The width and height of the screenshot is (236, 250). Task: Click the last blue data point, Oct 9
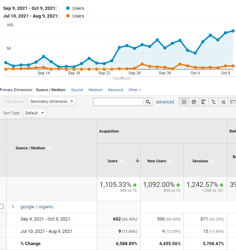(233, 31)
